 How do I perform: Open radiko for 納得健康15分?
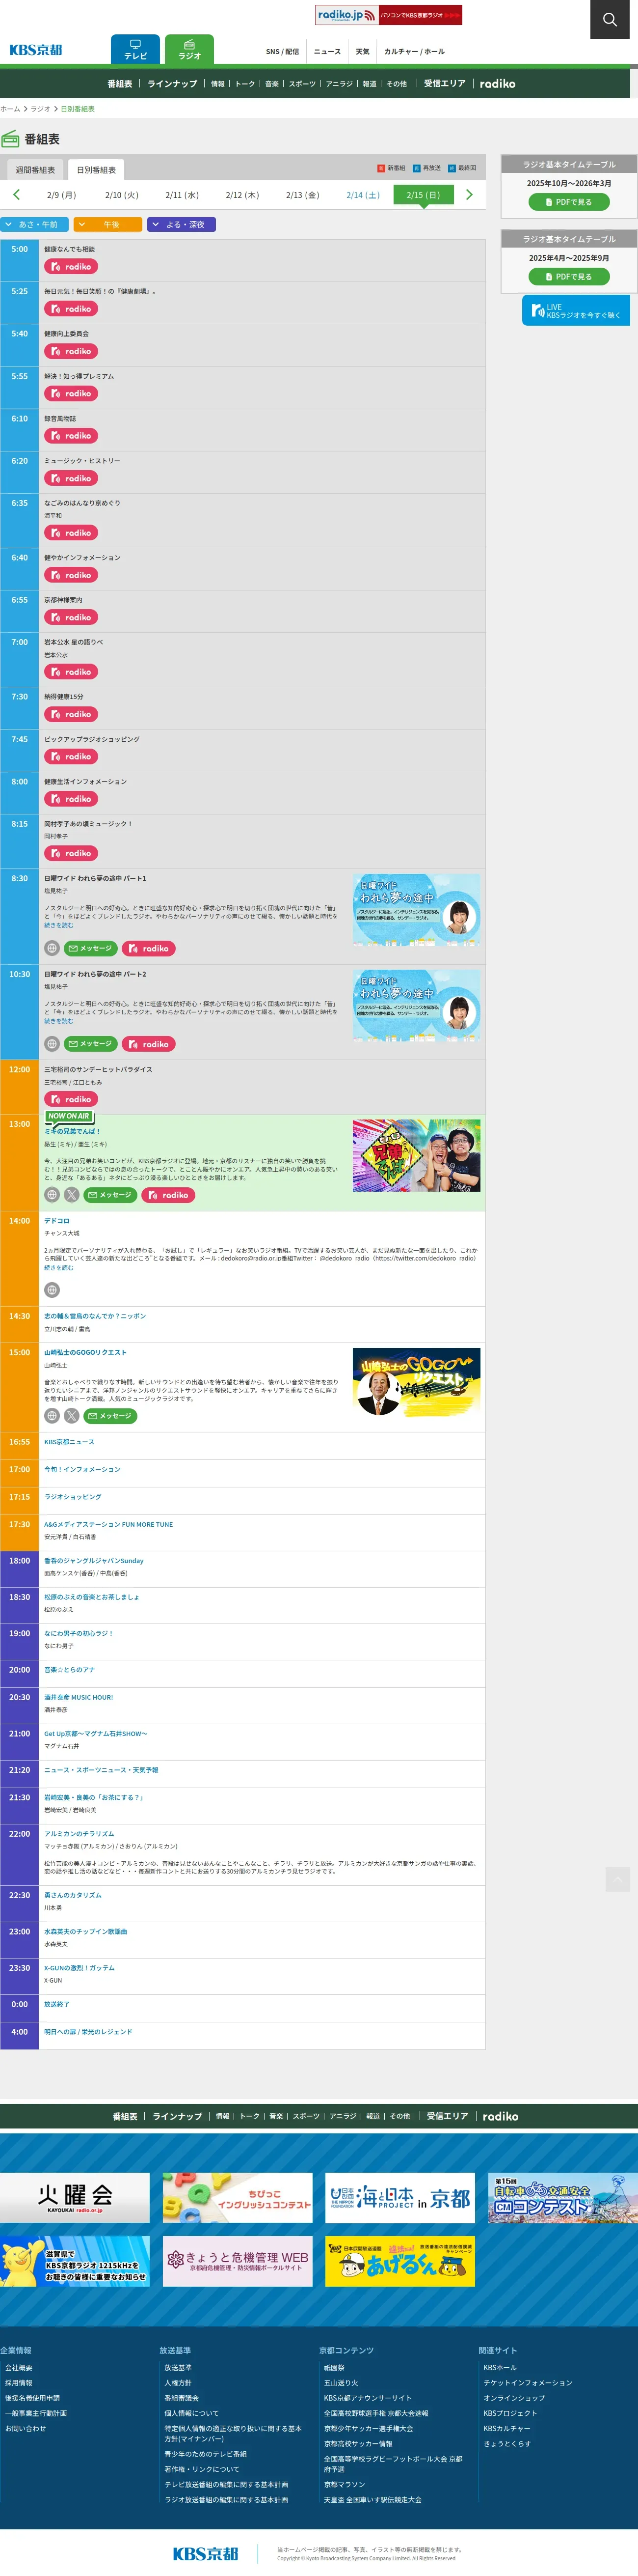pos(71,714)
